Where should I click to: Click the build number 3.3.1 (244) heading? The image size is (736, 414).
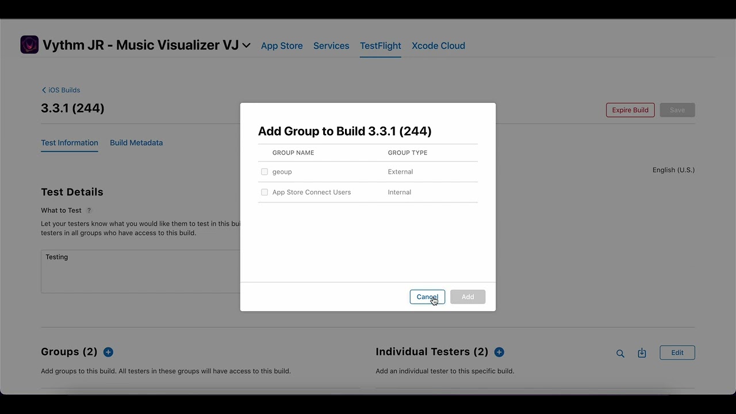pos(72,108)
